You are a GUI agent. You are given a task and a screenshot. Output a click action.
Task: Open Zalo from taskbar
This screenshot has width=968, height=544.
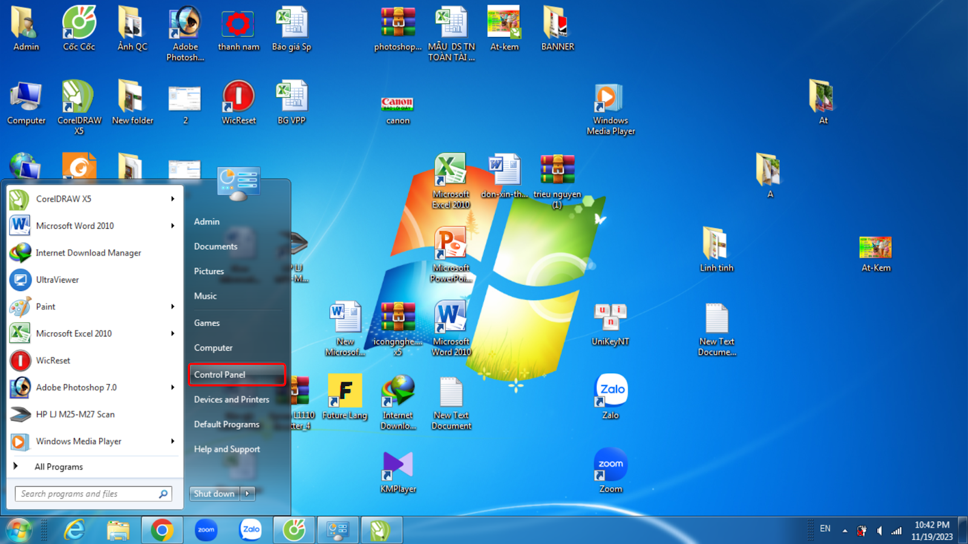click(x=250, y=531)
